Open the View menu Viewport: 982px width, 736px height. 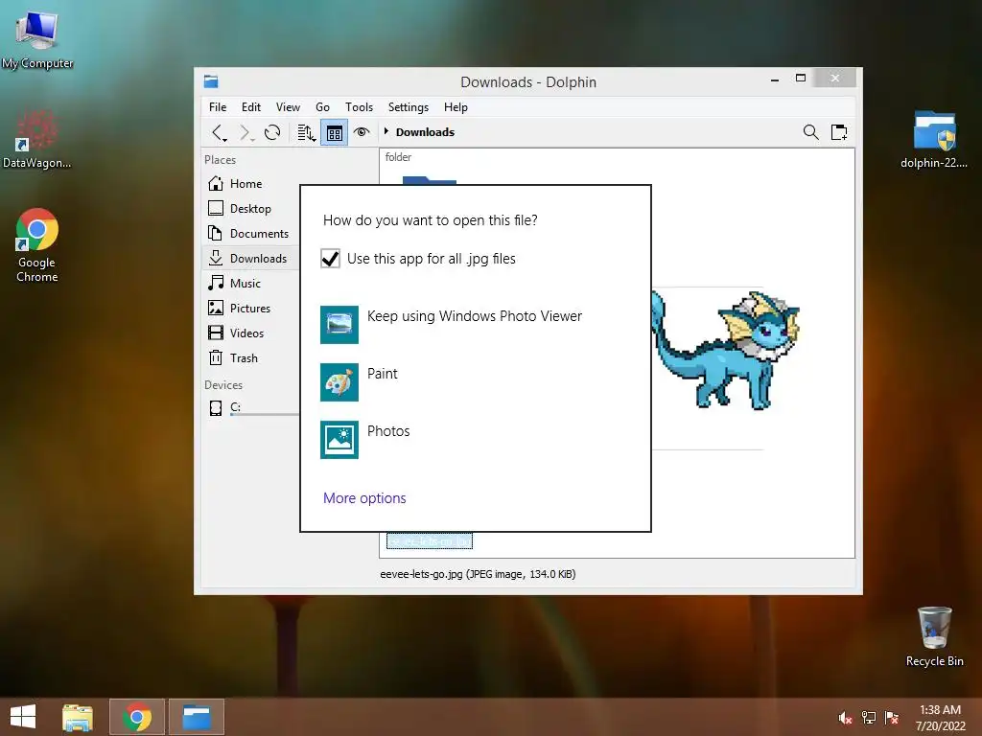point(288,107)
